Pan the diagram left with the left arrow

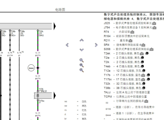pos(67,45)
